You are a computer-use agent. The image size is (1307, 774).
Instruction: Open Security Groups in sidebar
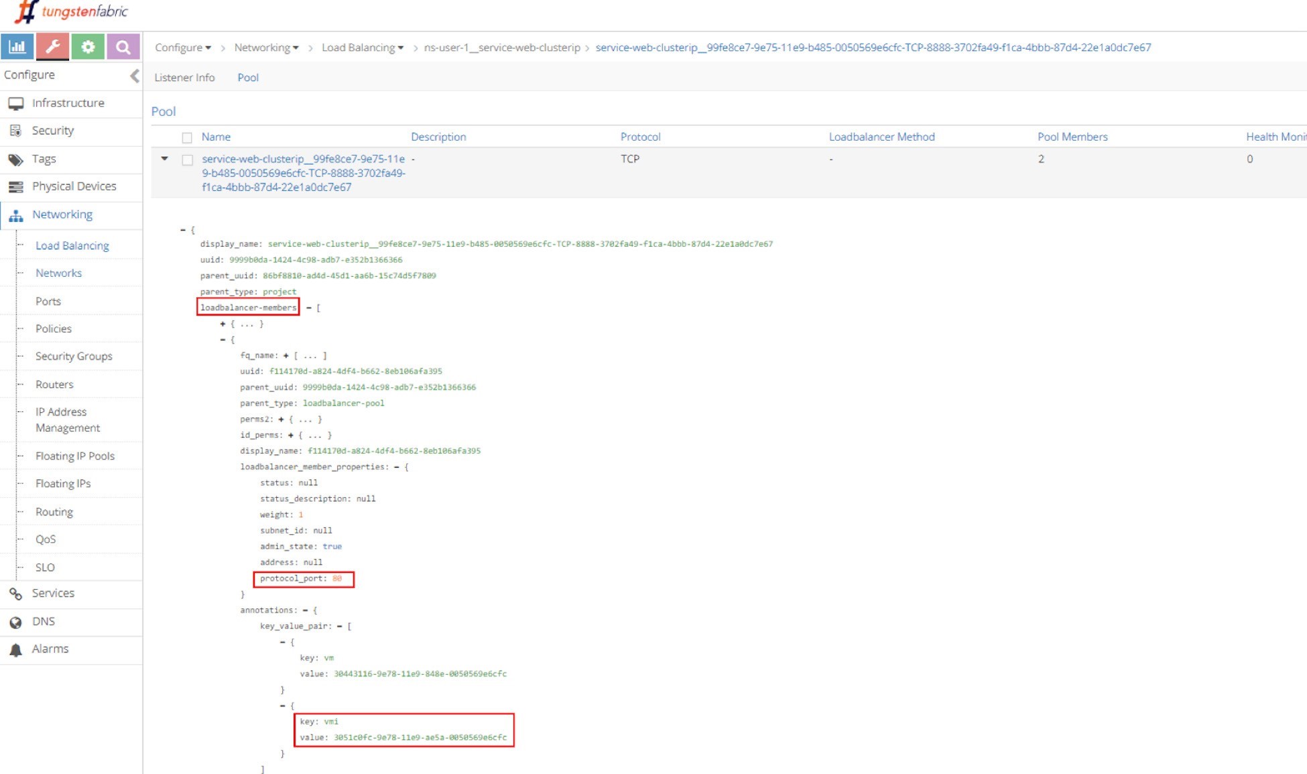[x=74, y=357]
